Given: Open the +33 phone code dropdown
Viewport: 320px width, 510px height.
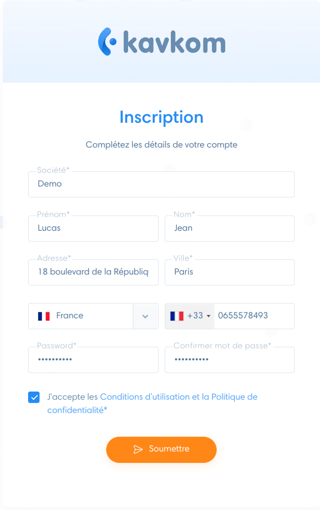Looking at the screenshot, I should click(190, 316).
